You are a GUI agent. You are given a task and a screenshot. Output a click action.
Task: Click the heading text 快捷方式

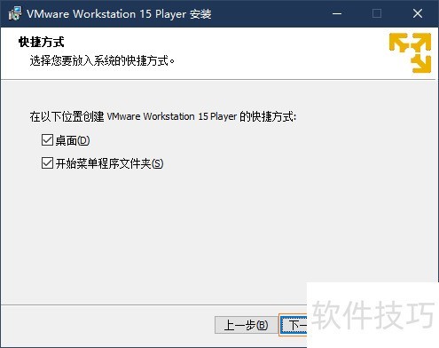(41, 42)
